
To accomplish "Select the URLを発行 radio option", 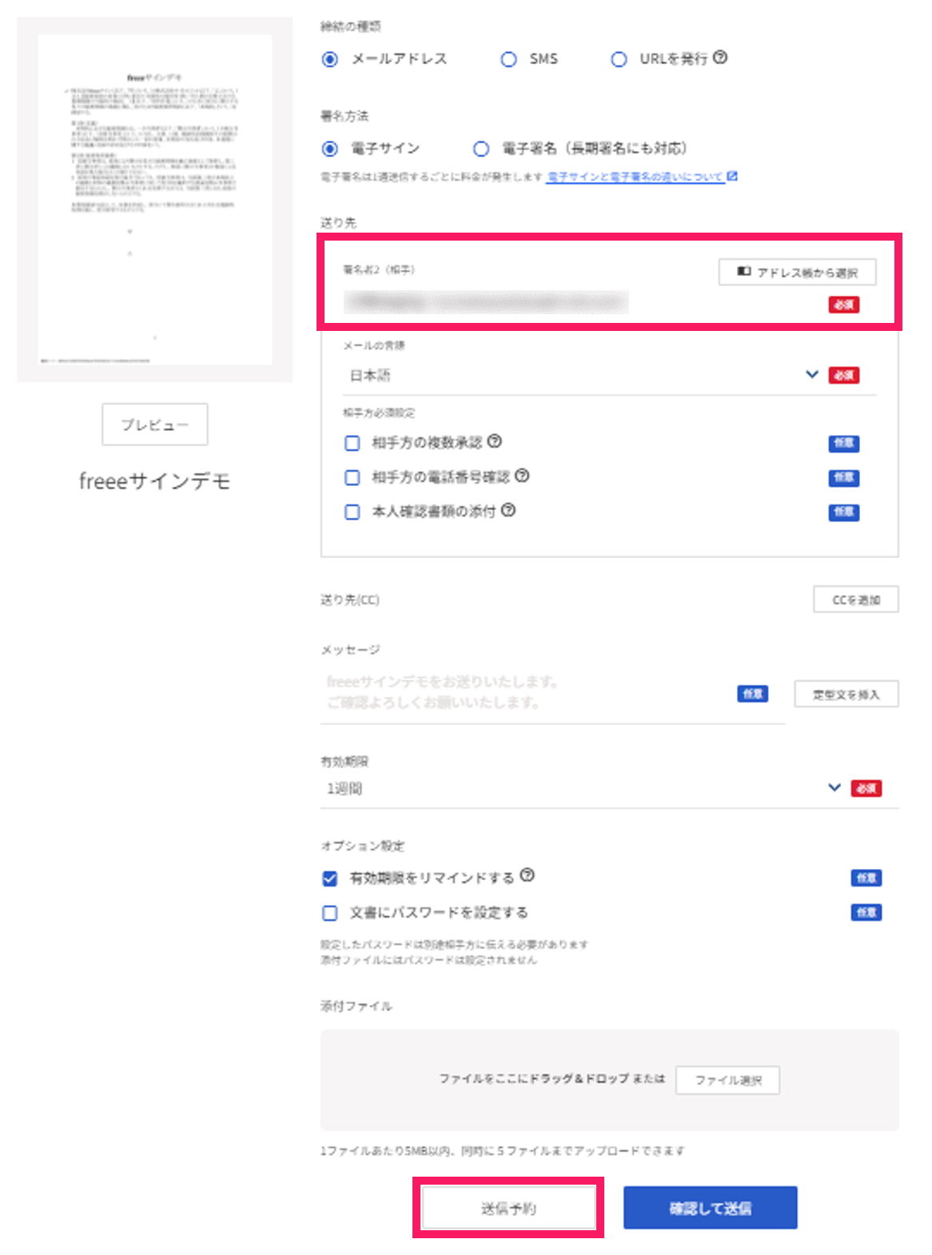I will click(619, 59).
